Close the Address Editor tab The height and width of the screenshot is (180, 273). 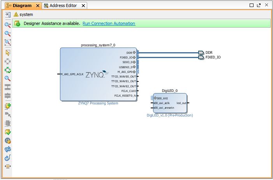pyautogui.click(x=83, y=6)
